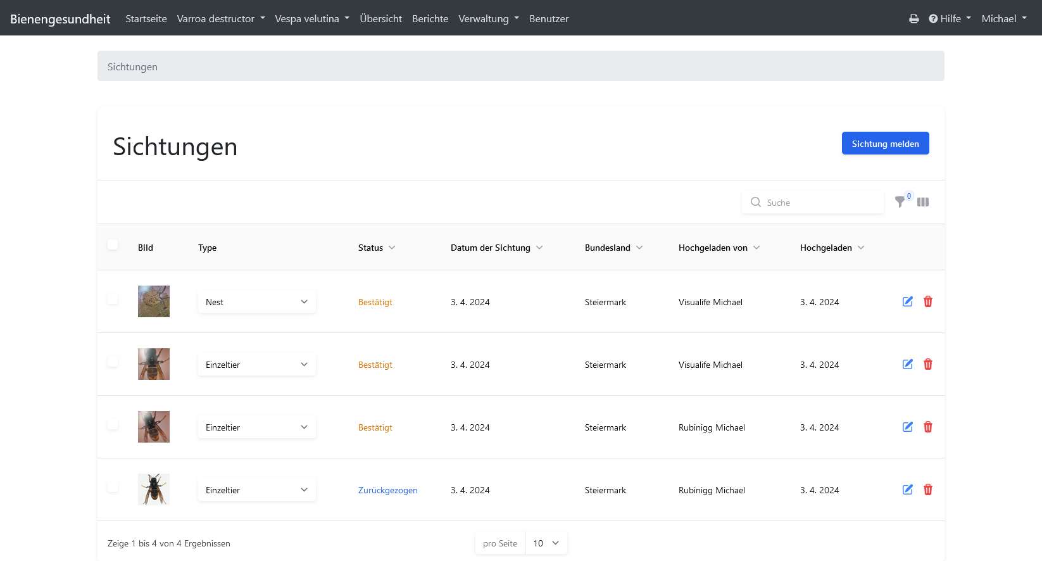
Task: Check the Nest row checkbox
Action: pyautogui.click(x=113, y=299)
